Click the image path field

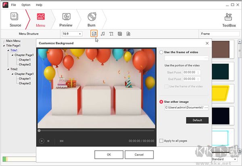coord(184,108)
